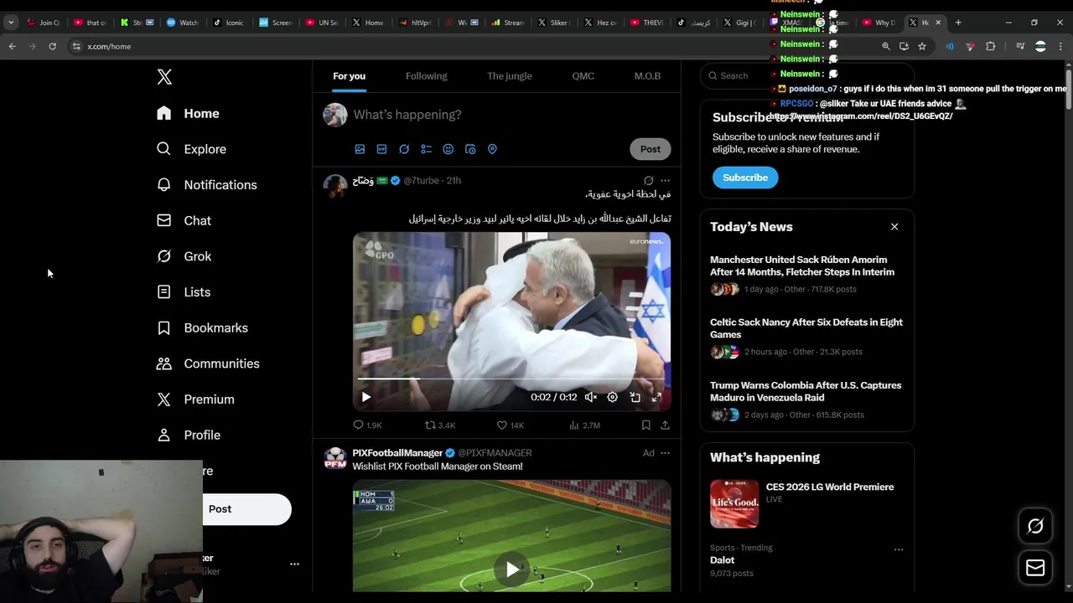Schedule the post using calendar icon

470,149
